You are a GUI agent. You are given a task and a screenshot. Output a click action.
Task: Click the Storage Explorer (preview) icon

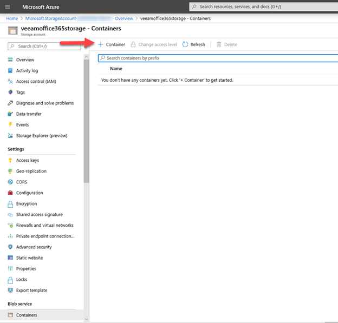pos(10,135)
